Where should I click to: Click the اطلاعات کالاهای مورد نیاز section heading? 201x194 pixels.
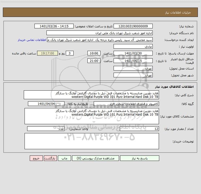point(174,87)
